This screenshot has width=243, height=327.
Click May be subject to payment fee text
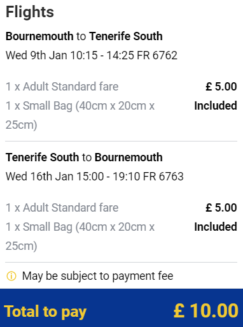click(x=98, y=276)
